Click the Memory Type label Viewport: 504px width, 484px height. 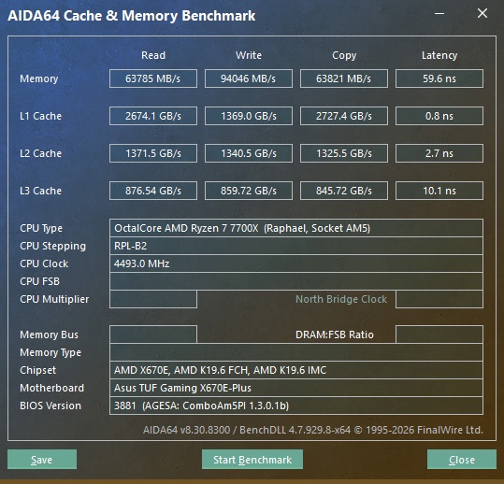[x=50, y=352]
